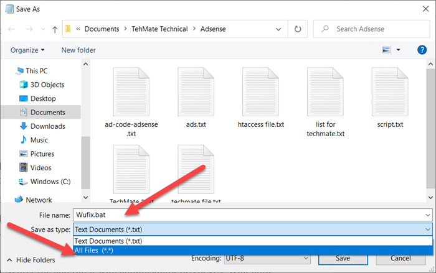
Task: Click the Cancel button
Action: pos(400,259)
